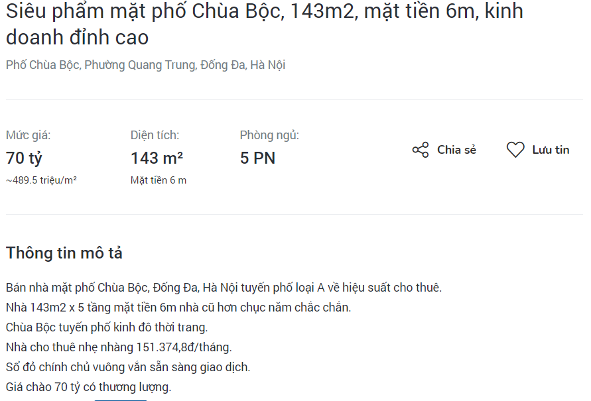This screenshot has height=401, width=591.
Task: Click the "70 tỷ" price value
Action: click(24, 158)
